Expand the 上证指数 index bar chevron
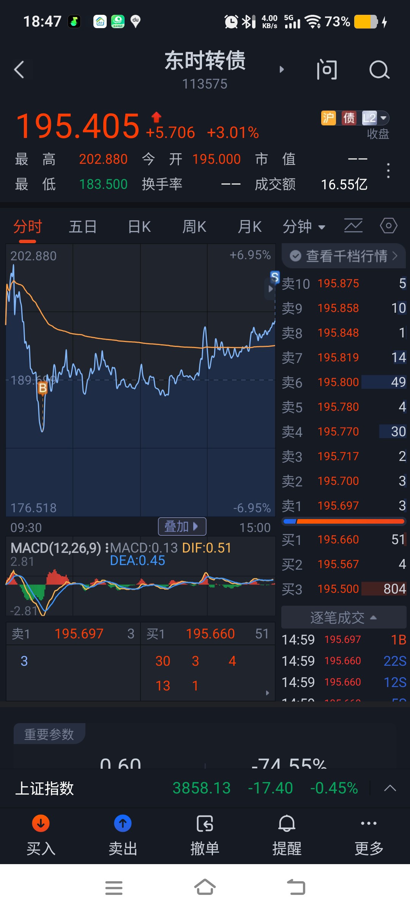 [x=390, y=788]
